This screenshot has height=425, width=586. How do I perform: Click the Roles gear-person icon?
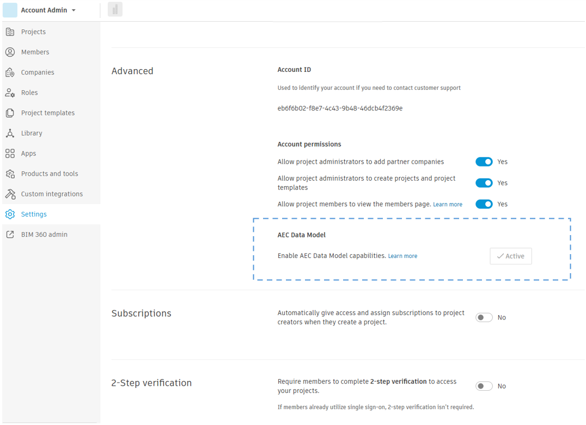pos(10,93)
